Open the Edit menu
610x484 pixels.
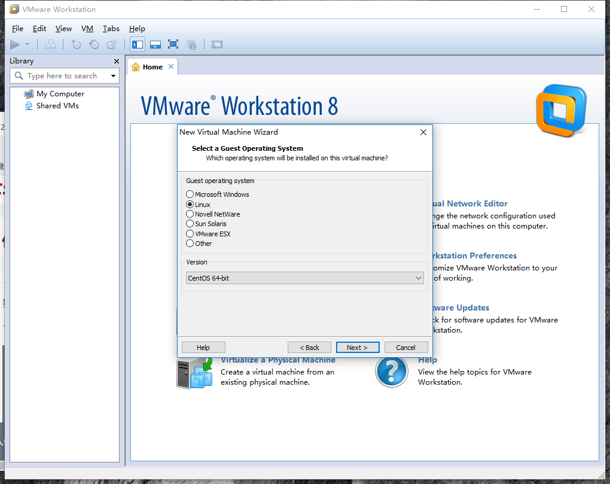[39, 28]
